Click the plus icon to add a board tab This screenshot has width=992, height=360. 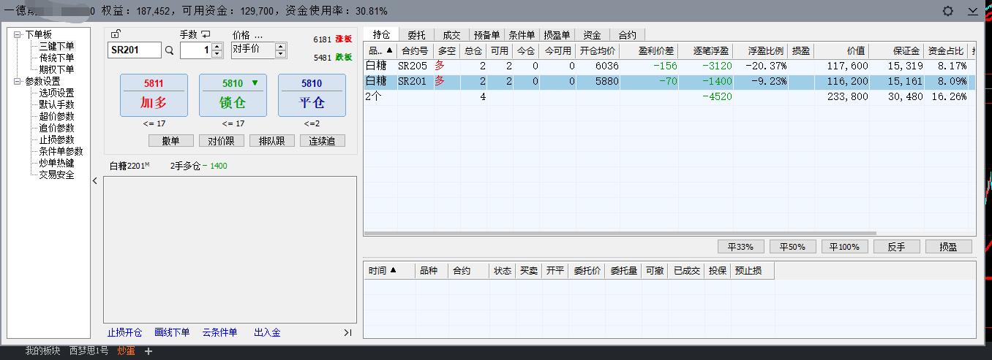149,351
